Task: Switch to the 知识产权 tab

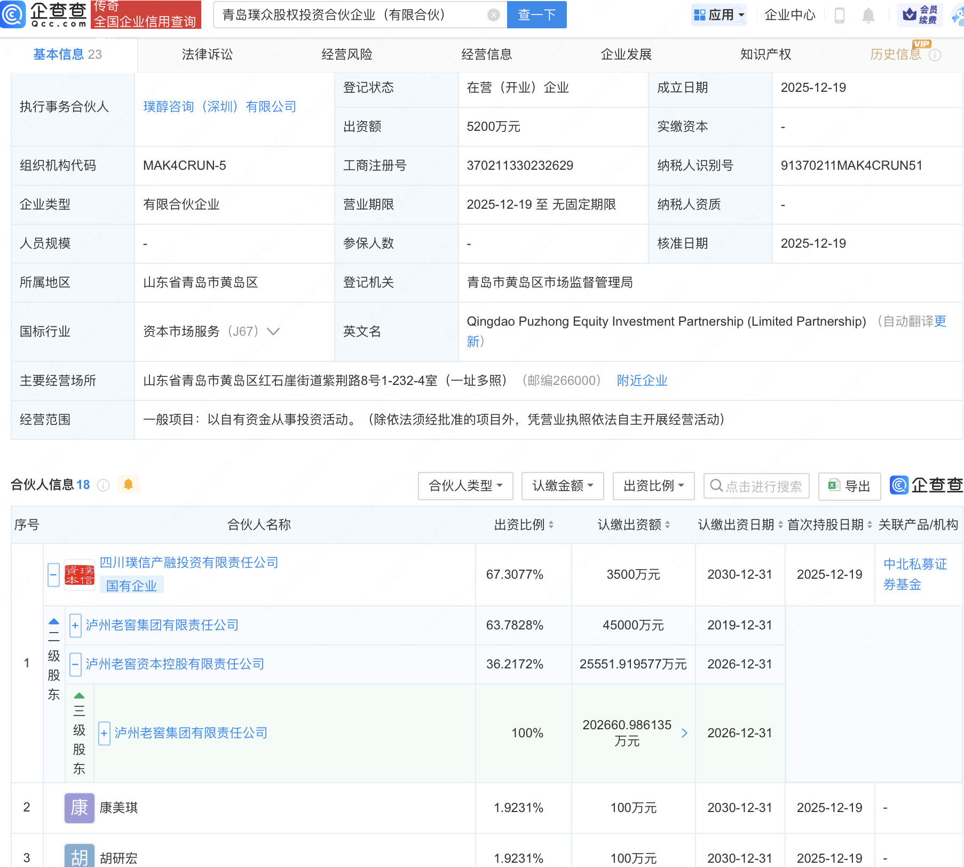Action: click(x=765, y=54)
